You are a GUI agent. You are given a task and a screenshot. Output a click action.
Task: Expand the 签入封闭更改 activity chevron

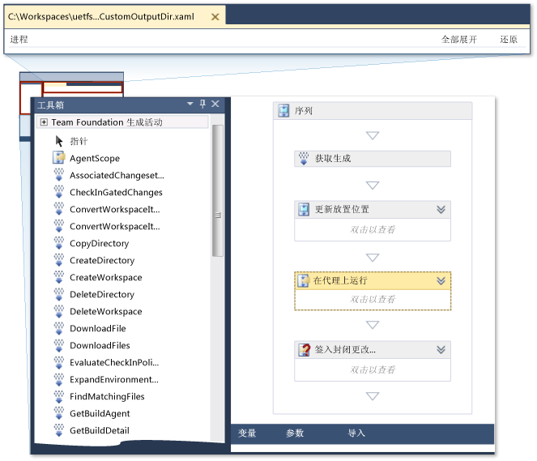pos(441,350)
